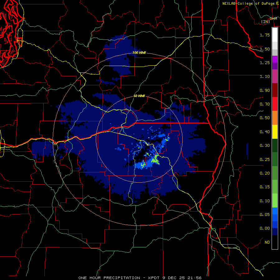Click the 0.40 legend value
This screenshot has height=280, width=280.
265,132
